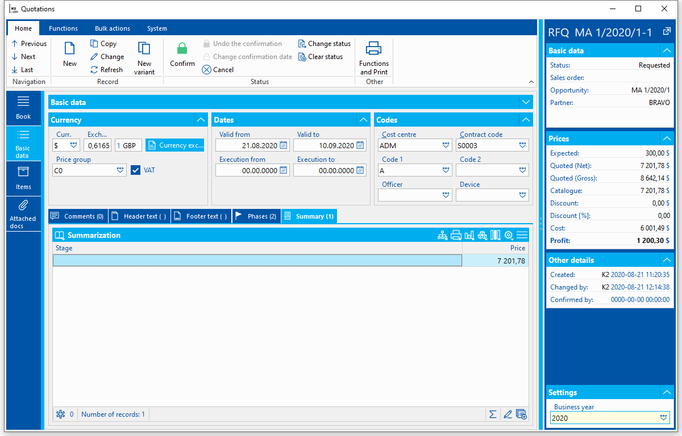Click the Stage column header

(x=257, y=248)
